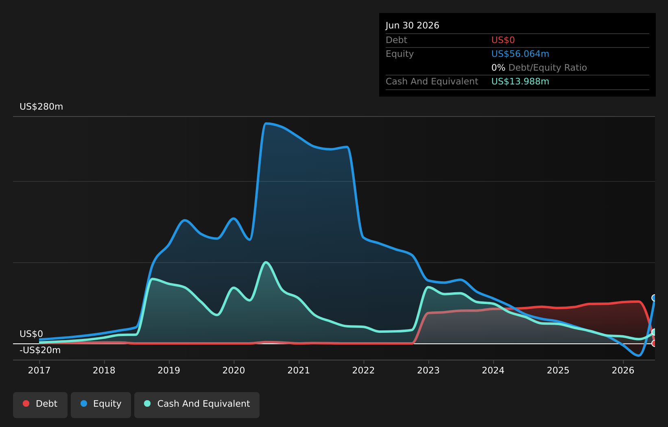Click the Equity value US$56.064m in tooltip

pos(520,54)
